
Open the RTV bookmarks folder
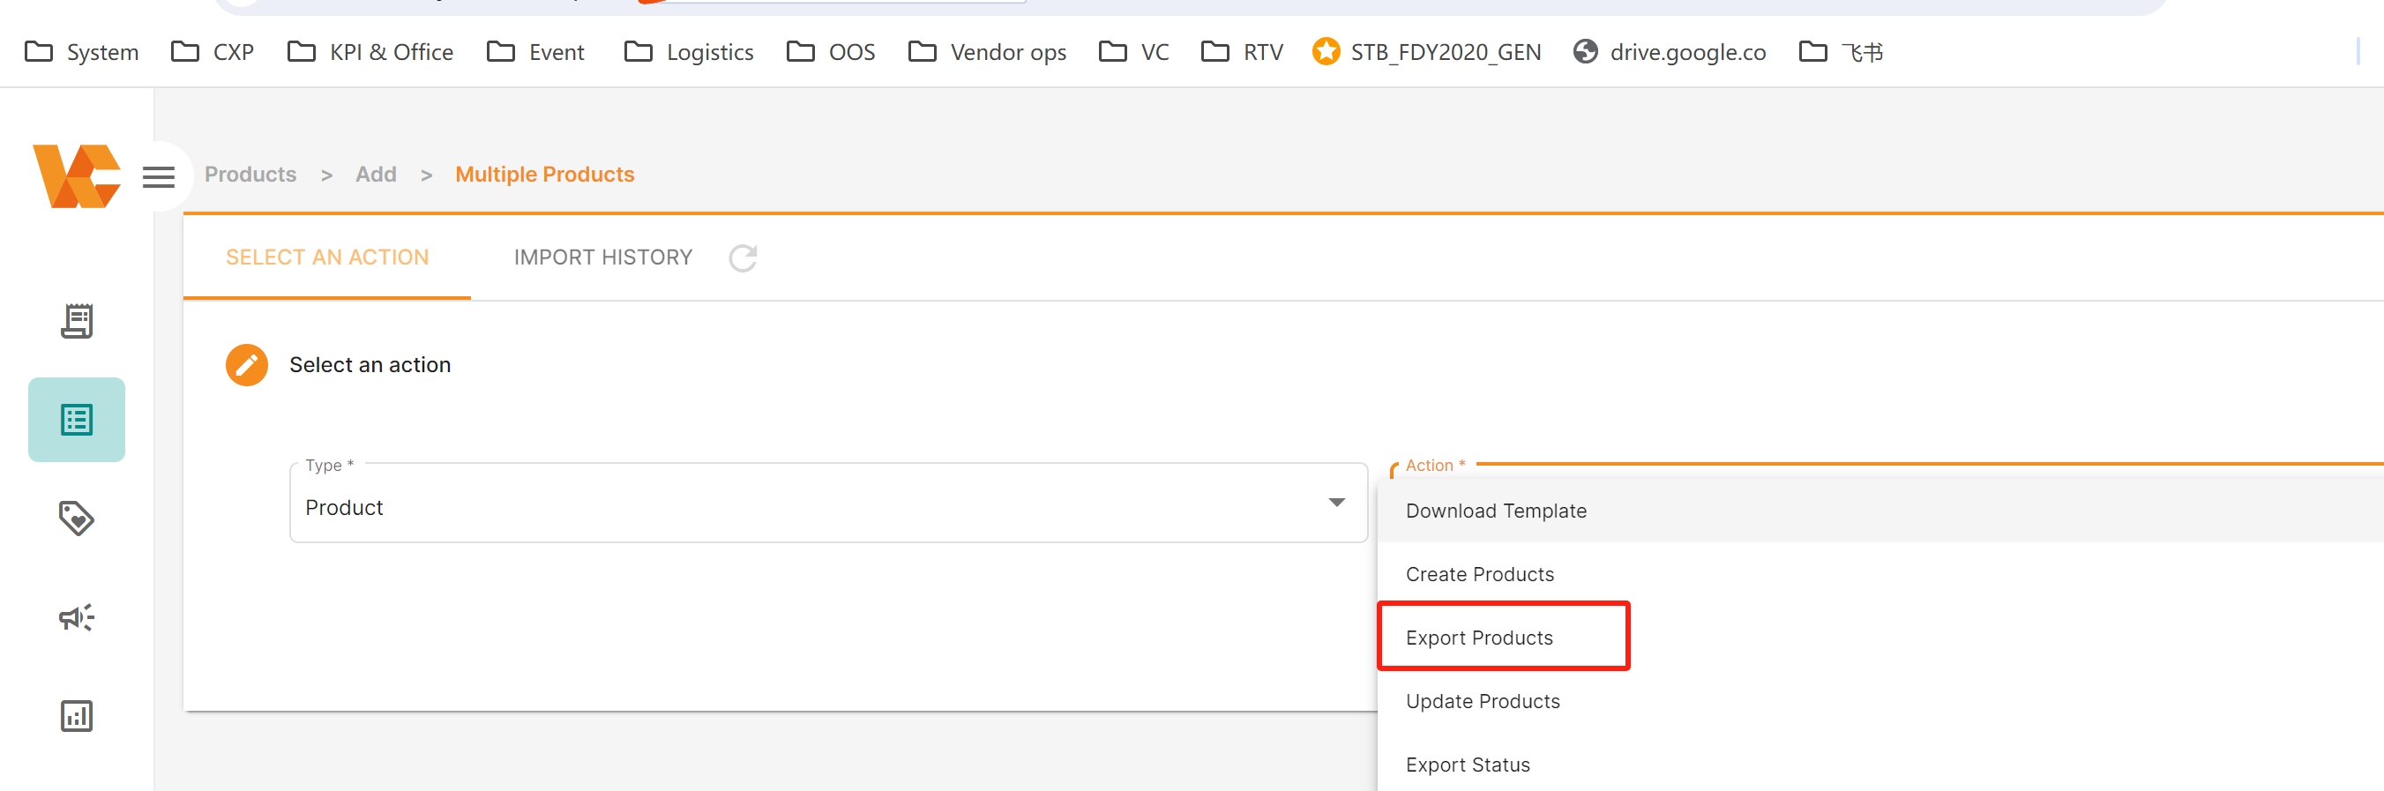[1242, 52]
